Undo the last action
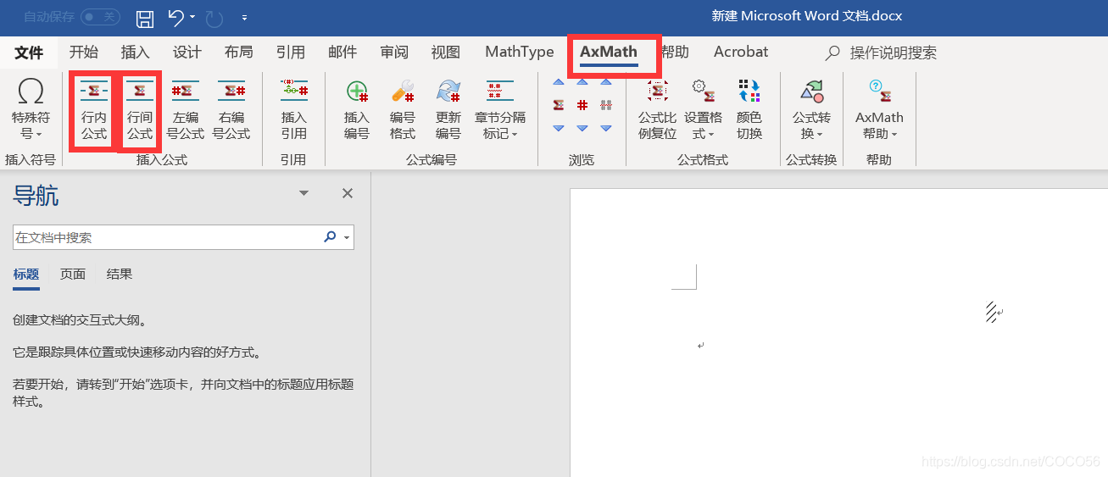 (x=175, y=17)
